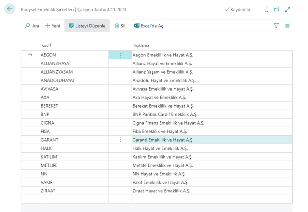This screenshot has height=212, width=308.
Task: Sort by the Kod column header
Action: (47, 45)
